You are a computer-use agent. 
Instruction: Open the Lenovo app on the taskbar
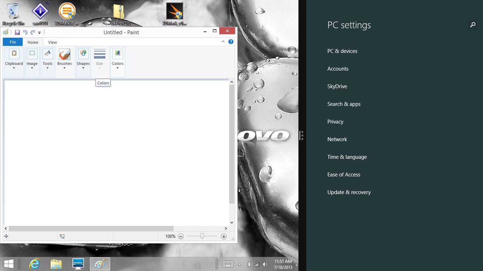click(x=78, y=264)
